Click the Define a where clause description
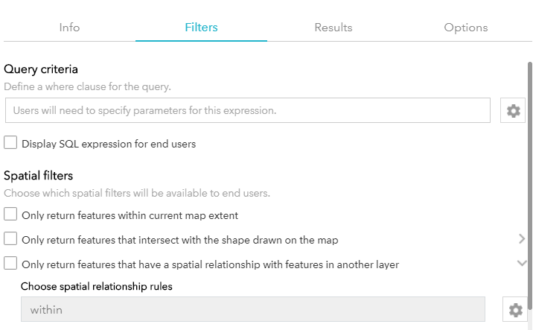The image size is (533, 330). pyautogui.click(x=87, y=86)
